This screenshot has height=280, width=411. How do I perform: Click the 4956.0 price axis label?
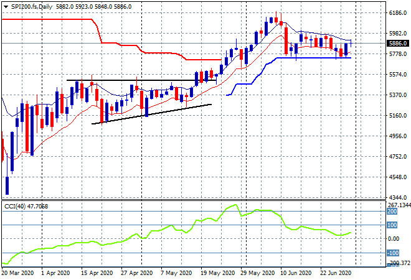tap(398, 136)
